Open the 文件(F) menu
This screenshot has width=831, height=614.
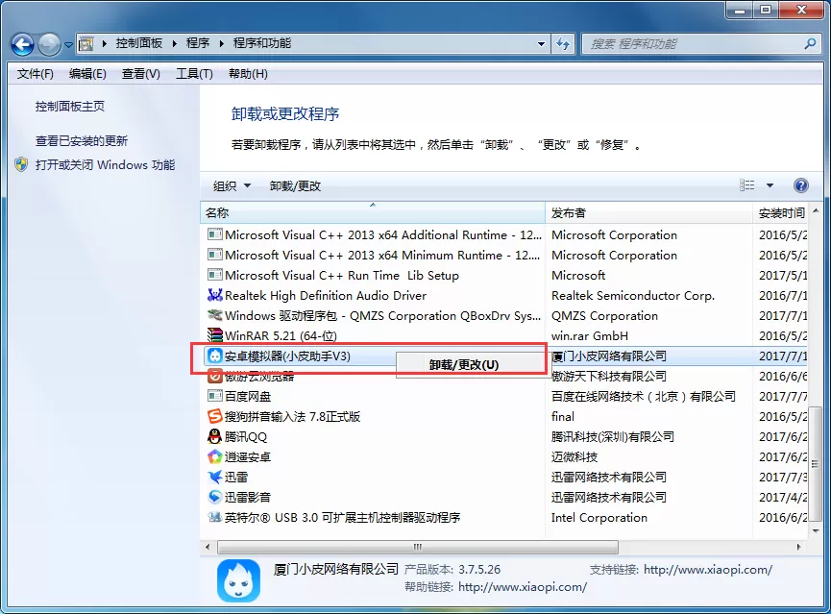[x=35, y=74]
